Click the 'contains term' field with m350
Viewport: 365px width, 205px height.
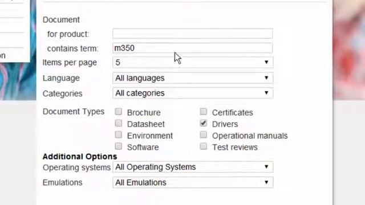pyautogui.click(x=193, y=48)
